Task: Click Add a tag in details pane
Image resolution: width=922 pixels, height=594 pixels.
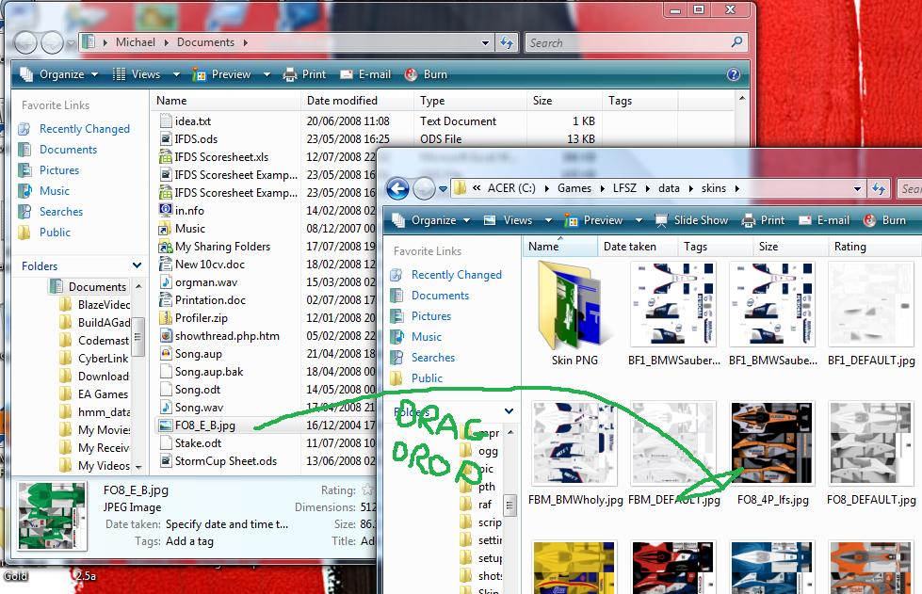Action: (x=189, y=541)
